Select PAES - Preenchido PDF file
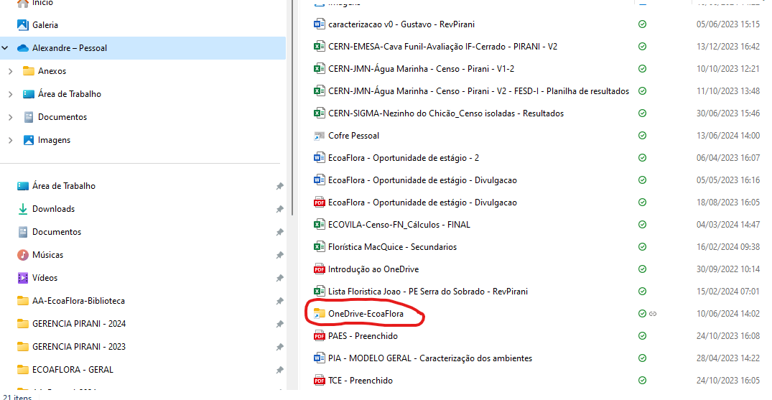 click(x=363, y=336)
